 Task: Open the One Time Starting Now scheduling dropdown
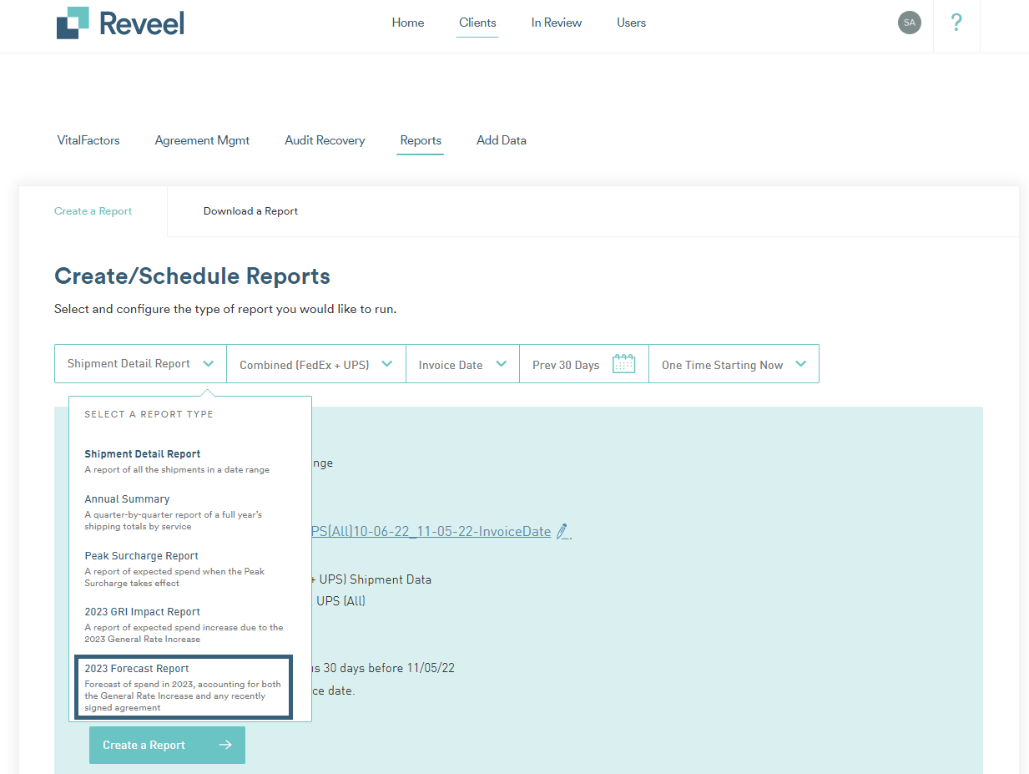click(733, 363)
